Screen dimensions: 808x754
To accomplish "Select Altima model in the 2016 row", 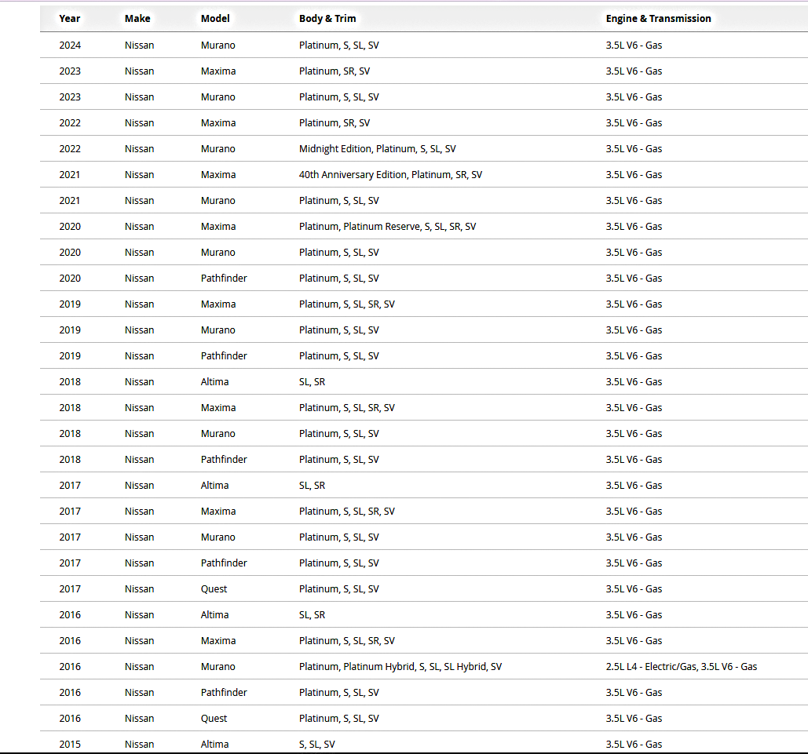I will [215, 615].
